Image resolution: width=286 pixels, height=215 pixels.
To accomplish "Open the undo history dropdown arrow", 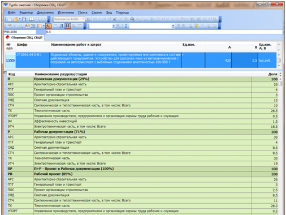I will click(x=99, y=19).
